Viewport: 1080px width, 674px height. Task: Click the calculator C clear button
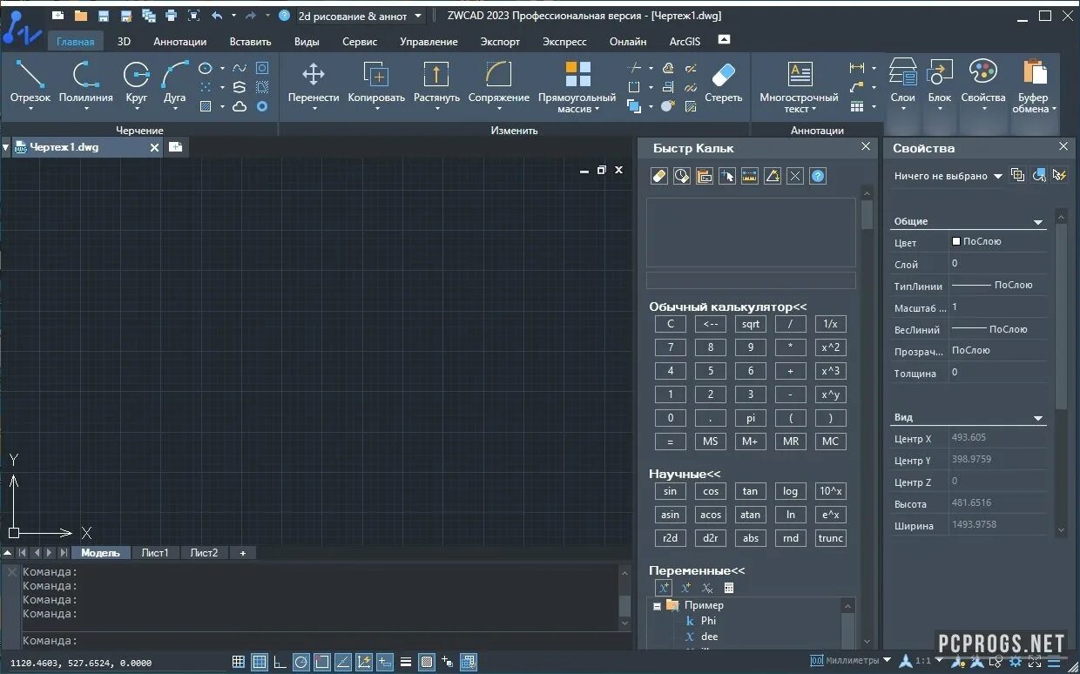click(670, 324)
